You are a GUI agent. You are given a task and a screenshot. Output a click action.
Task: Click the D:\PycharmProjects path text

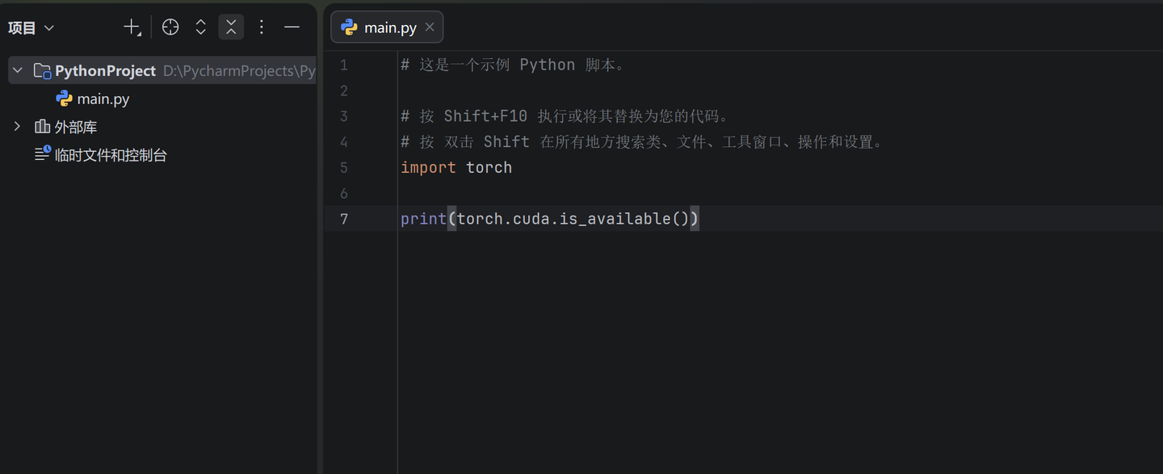coord(239,71)
